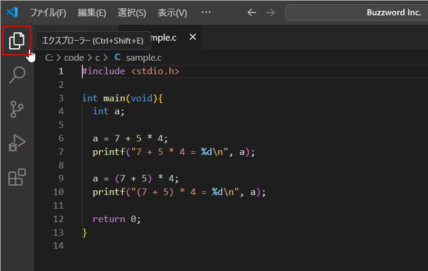Click the sample.c breadcrumb segment
This screenshot has width=428, height=271.
pos(143,58)
